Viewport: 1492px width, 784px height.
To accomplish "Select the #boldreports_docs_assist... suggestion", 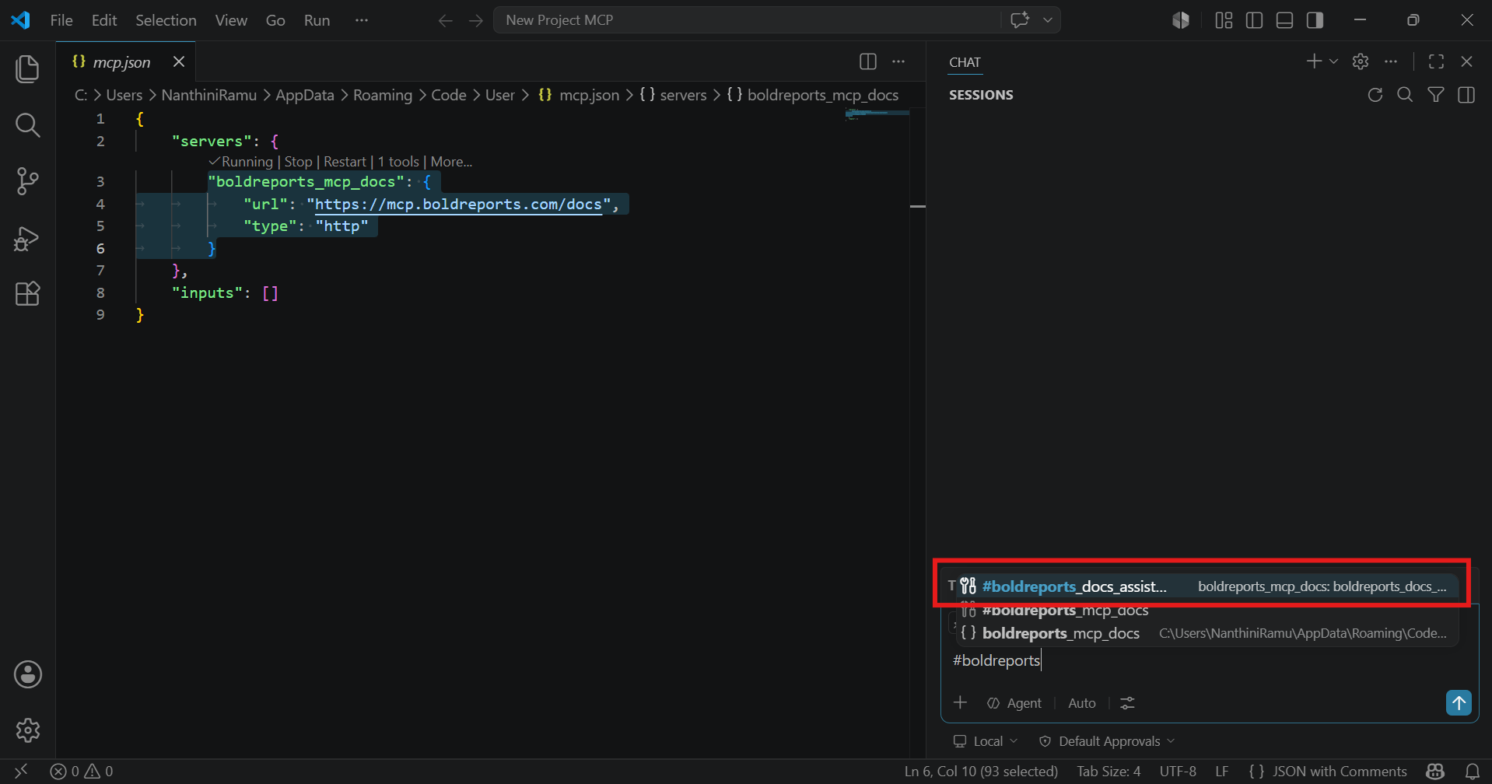I will [x=1206, y=586].
